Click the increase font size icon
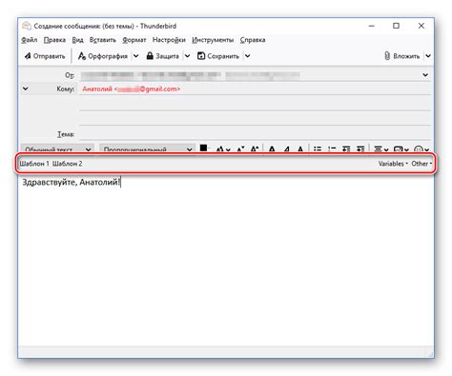The image size is (452, 376). click(255, 148)
